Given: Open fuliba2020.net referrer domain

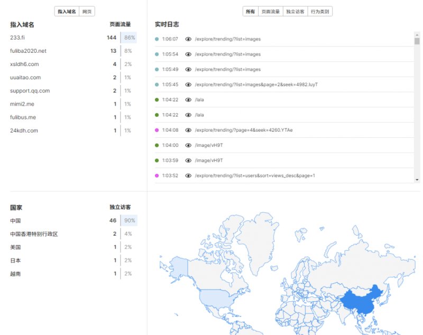Looking at the screenshot, I should (x=29, y=51).
